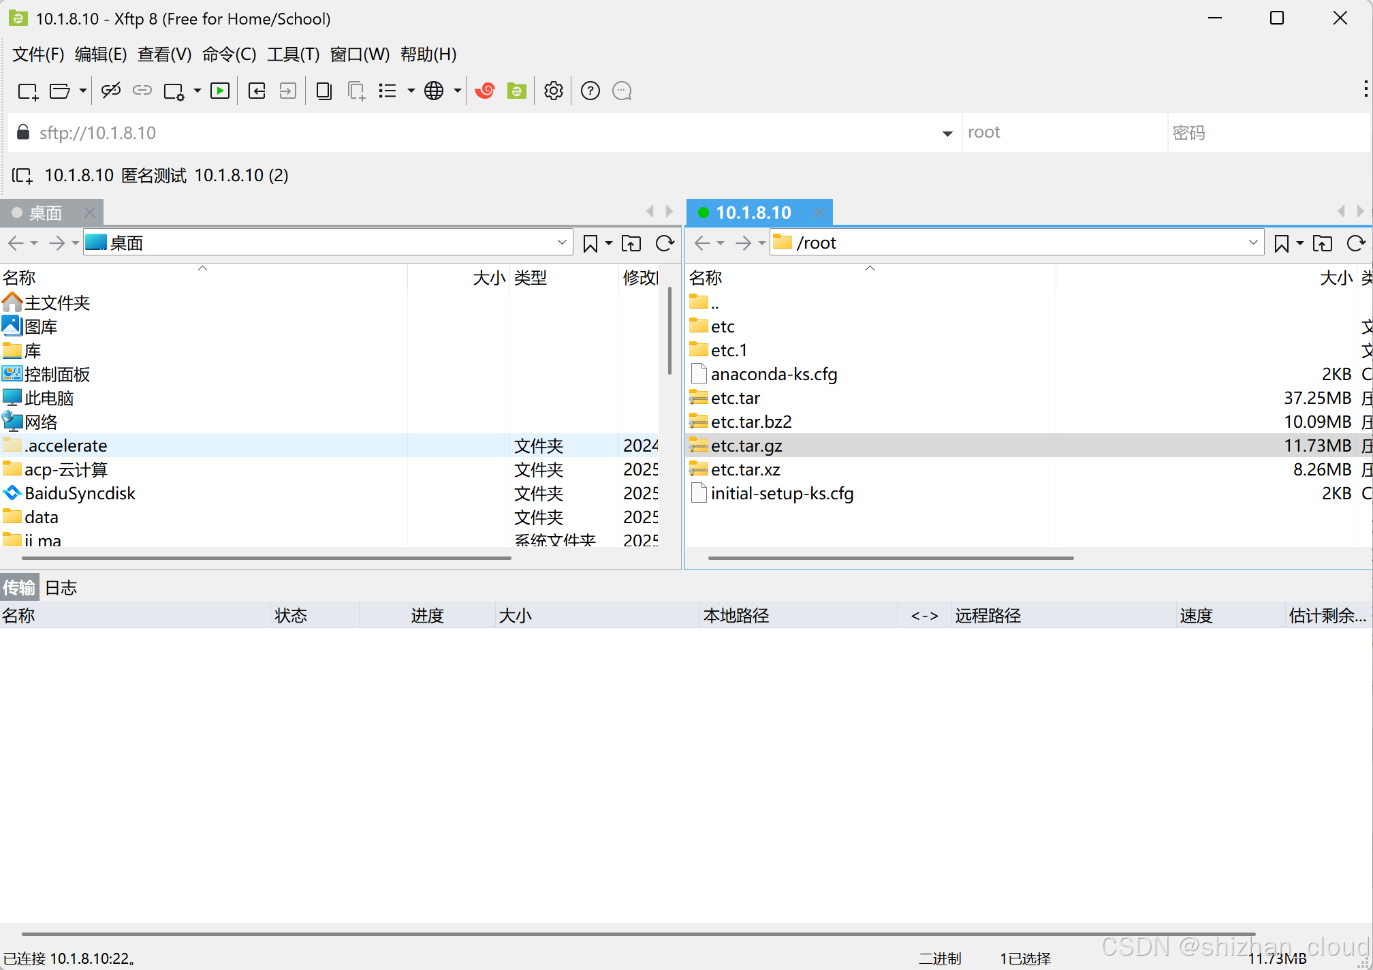Open Xshell via the red swirl icon
The height and width of the screenshot is (970, 1373).
(x=485, y=91)
